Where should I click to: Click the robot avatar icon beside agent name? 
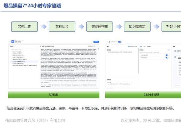[x=110, y=42]
